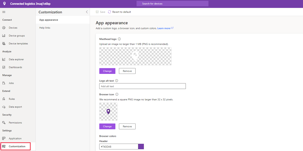Click the Change button under Masthead logo
The image size is (303, 151).
[107, 71]
